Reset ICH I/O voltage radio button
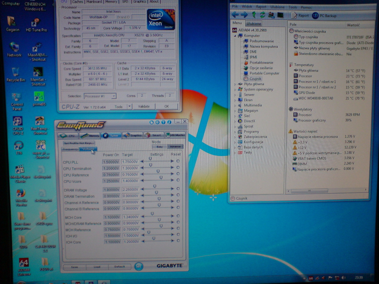The image size is (379, 284). [x=178, y=234]
